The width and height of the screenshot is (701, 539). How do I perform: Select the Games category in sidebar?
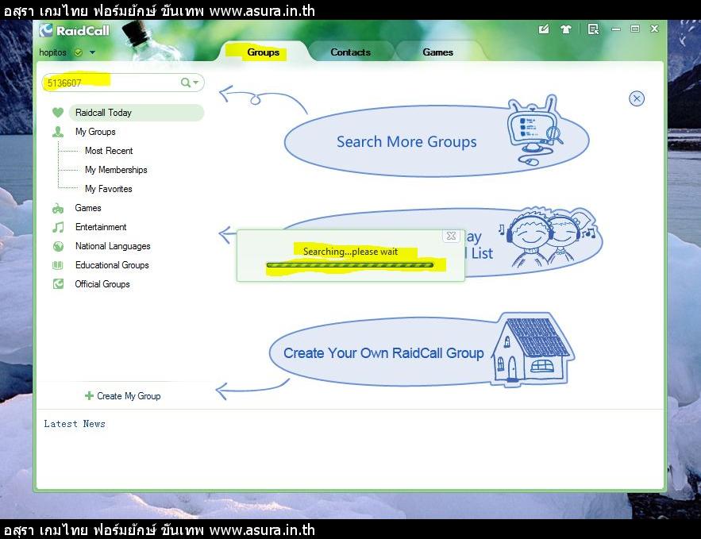point(88,208)
